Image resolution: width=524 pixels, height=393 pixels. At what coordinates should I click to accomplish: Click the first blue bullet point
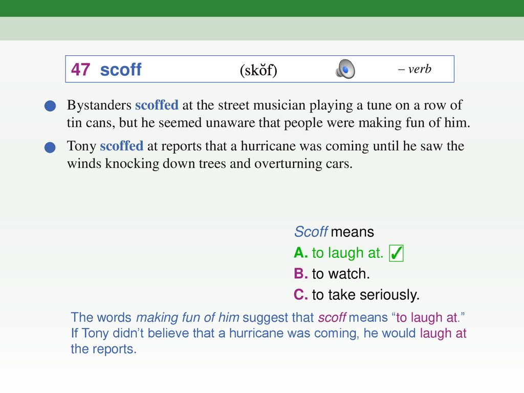click(50, 106)
